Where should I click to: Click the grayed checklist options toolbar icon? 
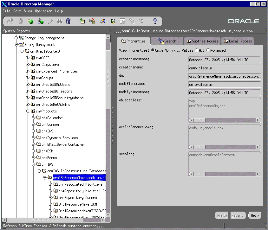tap(141, 21)
